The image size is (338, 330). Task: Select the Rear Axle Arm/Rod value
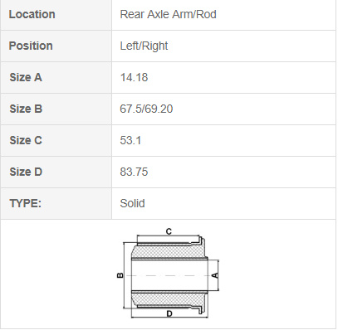coord(168,14)
